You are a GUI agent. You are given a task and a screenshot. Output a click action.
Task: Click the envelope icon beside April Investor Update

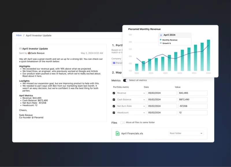coord(20,48)
